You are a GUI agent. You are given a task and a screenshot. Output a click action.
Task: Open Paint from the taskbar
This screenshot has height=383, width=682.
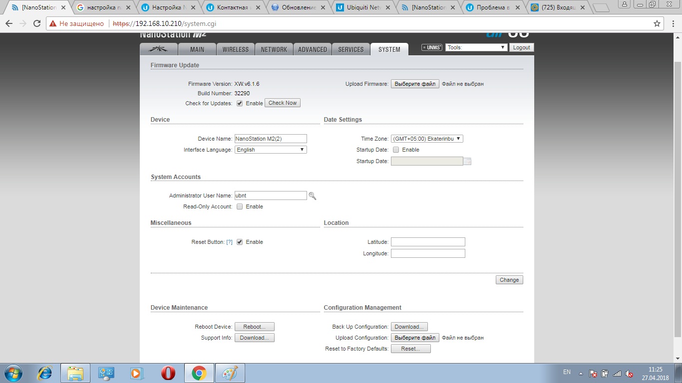(x=230, y=373)
